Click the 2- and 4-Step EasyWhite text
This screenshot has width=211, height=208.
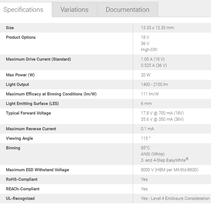[165, 160]
